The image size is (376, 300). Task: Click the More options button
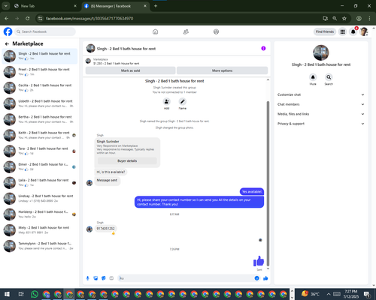point(222,70)
